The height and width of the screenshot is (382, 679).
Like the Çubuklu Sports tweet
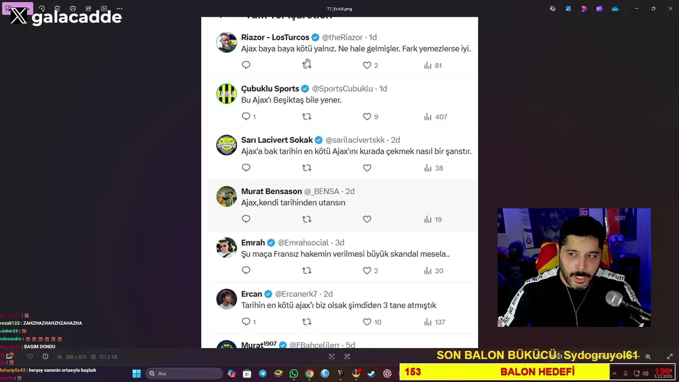click(x=367, y=117)
